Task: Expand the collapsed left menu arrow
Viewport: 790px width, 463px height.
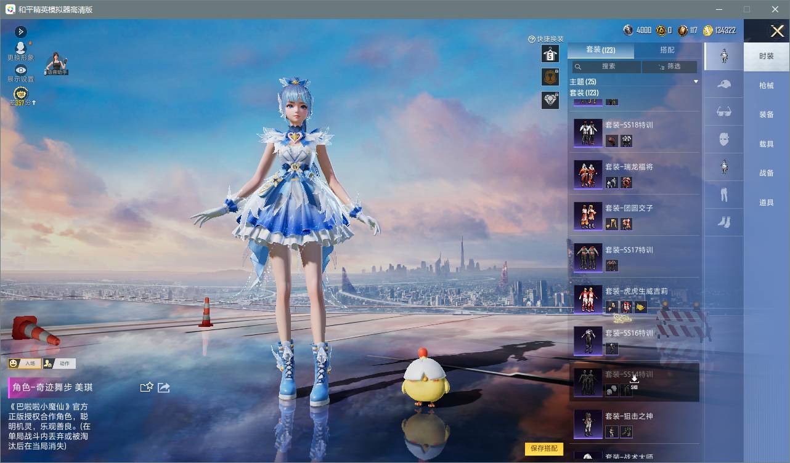Action: click(x=21, y=31)
